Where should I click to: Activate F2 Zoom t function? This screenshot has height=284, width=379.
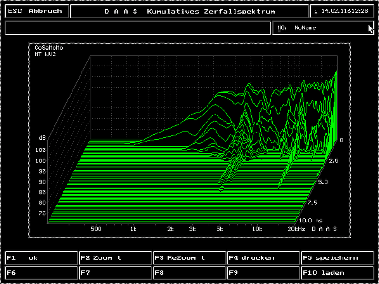[x=115, y=258]
